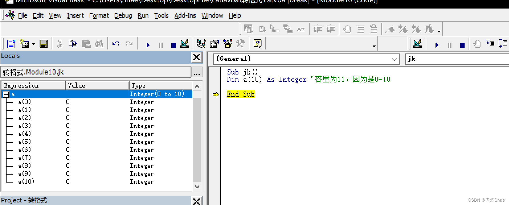Collapse the array 'a' tree node
509x205 pixels.
(6, 94)
